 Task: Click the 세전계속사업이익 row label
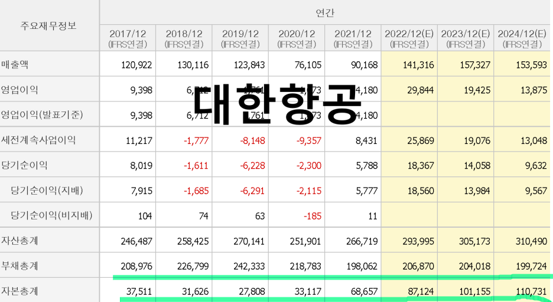(38, 140)
